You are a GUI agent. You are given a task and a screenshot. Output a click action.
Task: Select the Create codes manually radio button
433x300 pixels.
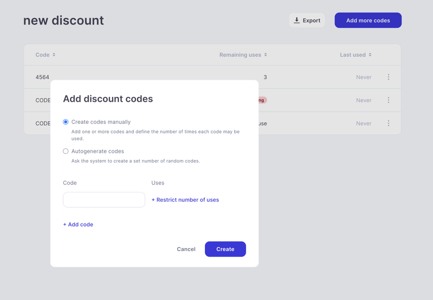click(x=65, y=122)
